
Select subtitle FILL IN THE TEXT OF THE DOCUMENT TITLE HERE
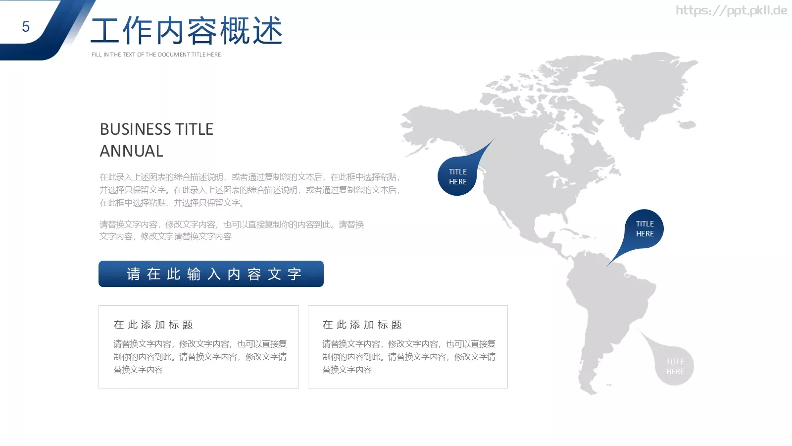(156, 55)
